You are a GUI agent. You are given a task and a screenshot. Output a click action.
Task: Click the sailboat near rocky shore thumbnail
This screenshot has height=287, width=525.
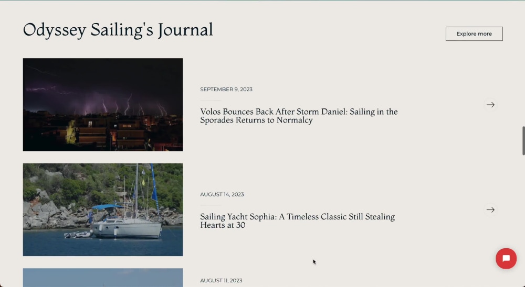103,210
